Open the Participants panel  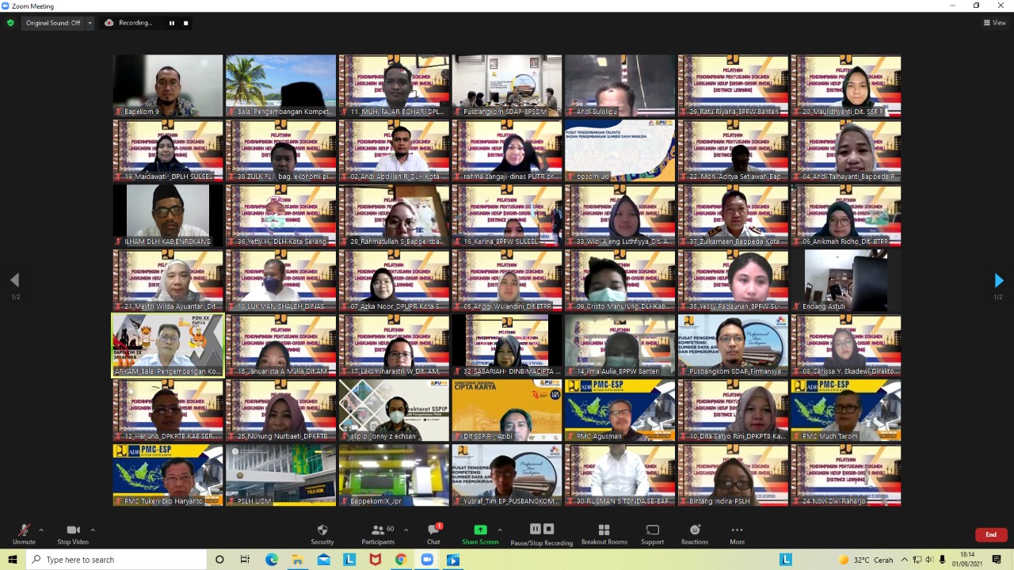point(379,534)
